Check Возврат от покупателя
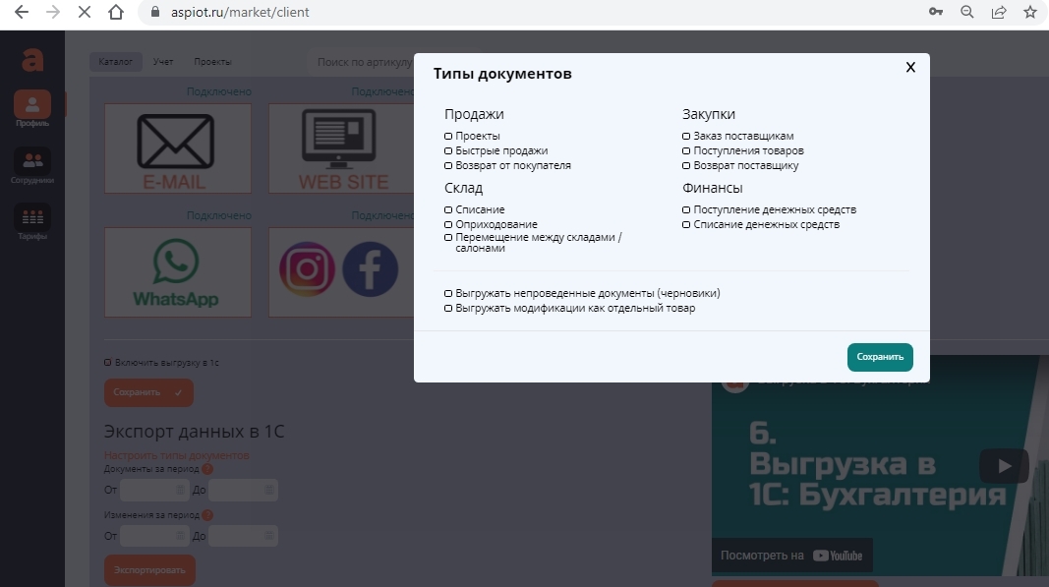This screenshot has width=1049, height=587. pyautogui.click(x=448, y=165)
